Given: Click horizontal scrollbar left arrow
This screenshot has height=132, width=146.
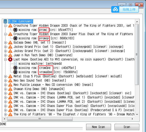Looking at the screenshot, I should pyautogui.click(x=5, y=119).
